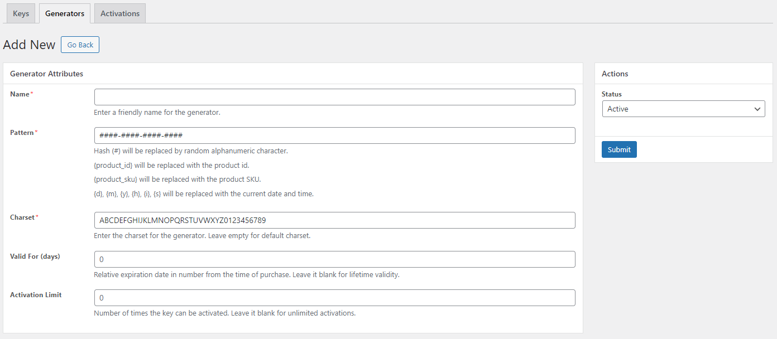The height and width of the screenshot is (339, 777).
Task: Click the "Pattern" field label text
Action: point(22,133)
